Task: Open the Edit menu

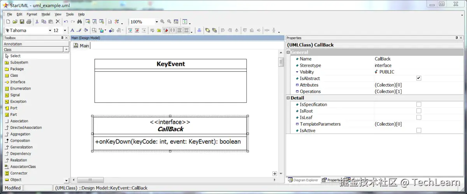Action: tap(19, 14)
